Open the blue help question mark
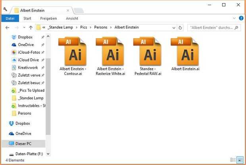The image size is (246, 165). pos(241,18)
